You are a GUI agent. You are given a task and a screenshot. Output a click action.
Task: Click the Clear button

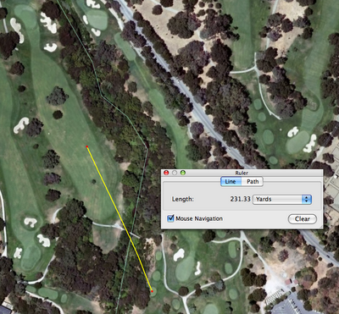point(303,219)
